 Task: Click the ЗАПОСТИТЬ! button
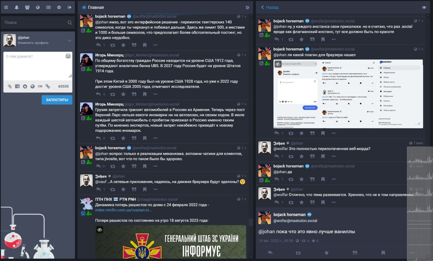[x=57, y=100]
